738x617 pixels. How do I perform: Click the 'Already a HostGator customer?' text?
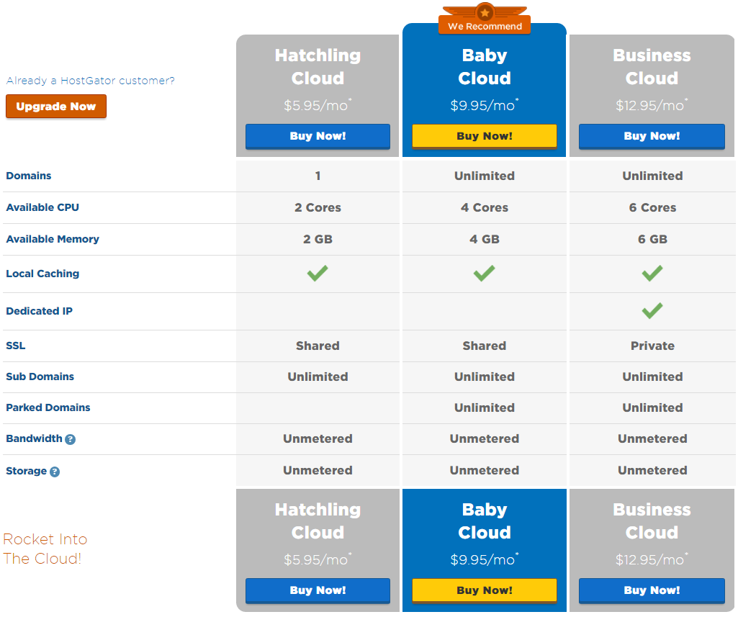91,81
